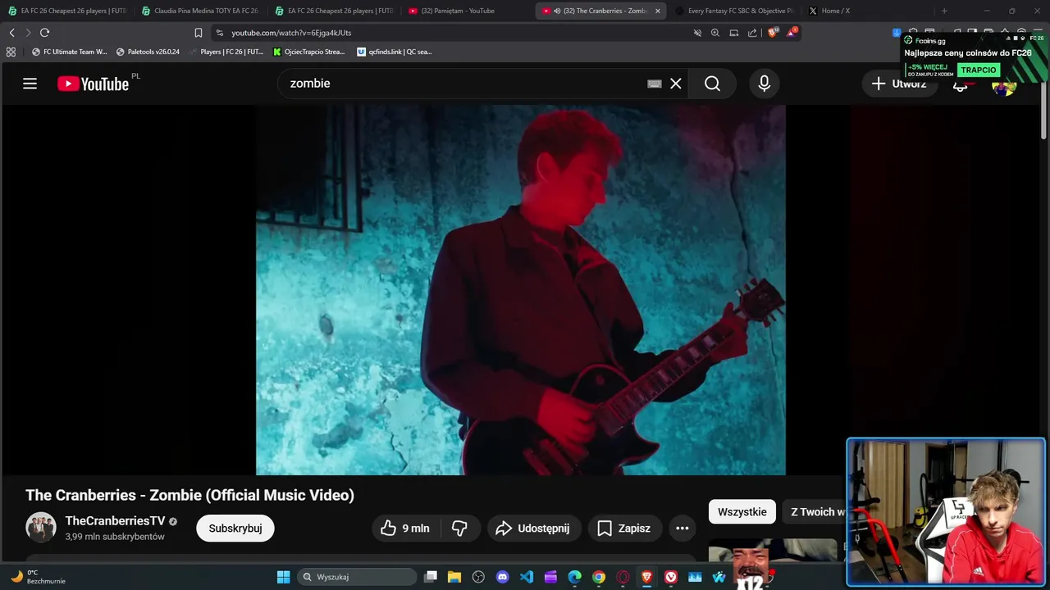Viewport: 1050px width, 590px height.
Task: Open the YouTube notifications bell
Action: pyautogui.click(x=961, y=84)
